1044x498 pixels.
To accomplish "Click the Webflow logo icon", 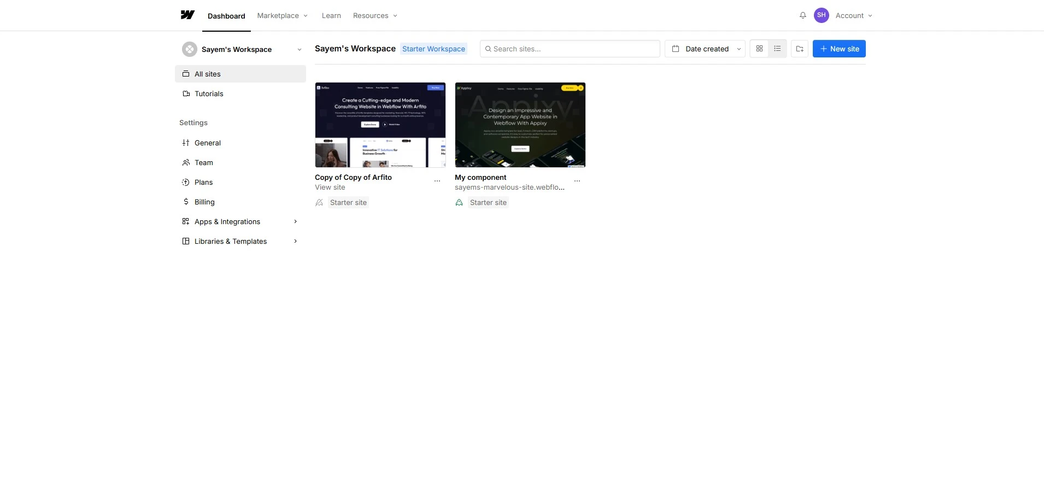I will pyautogui.click(x=187, y=15).
